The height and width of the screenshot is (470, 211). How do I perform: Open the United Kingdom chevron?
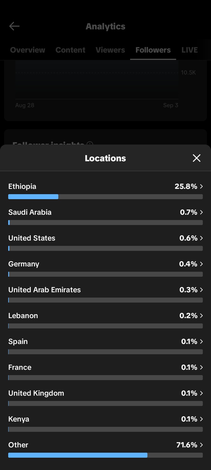(x=201, y=393)
